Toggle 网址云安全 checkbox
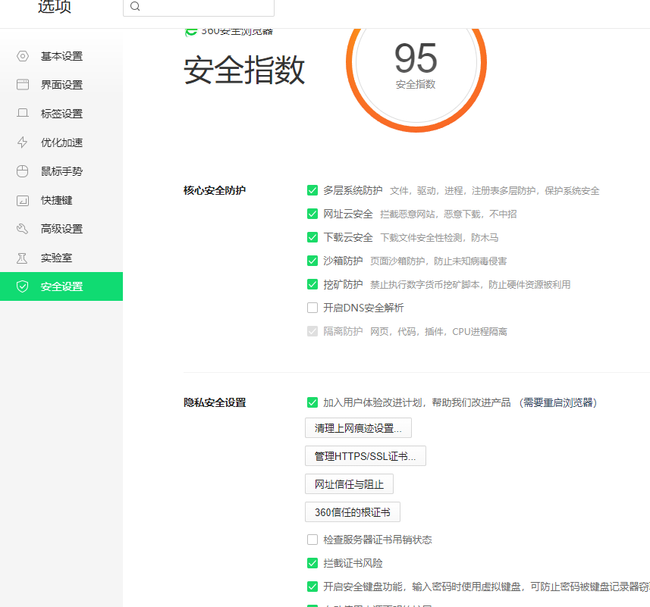The width and height of the screenshot is (650, 607). (312, 214)
